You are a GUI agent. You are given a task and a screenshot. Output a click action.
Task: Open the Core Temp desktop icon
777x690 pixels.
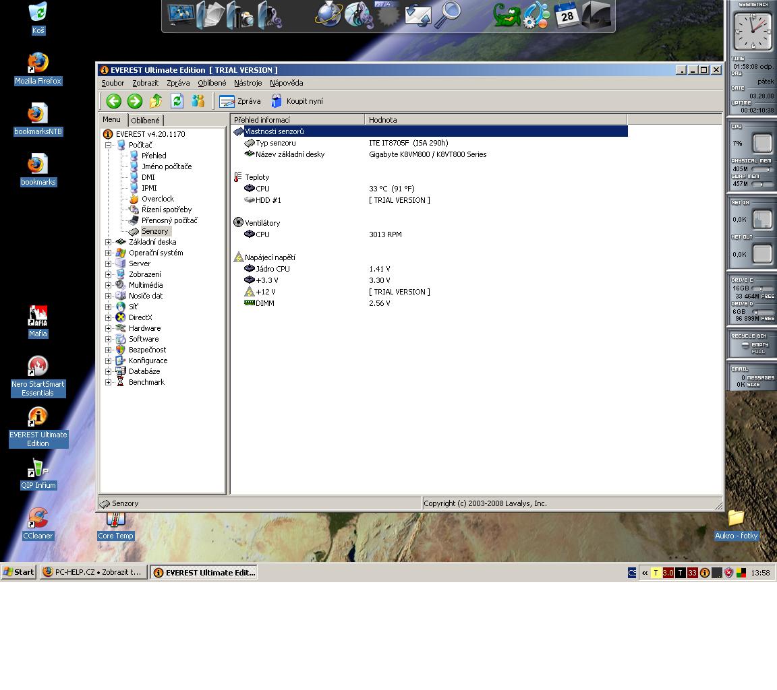click(x=115, y=527)
